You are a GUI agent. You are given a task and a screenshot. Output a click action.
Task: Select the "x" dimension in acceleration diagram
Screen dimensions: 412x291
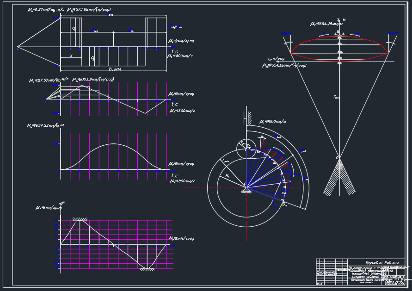click(x=71, y=56)
